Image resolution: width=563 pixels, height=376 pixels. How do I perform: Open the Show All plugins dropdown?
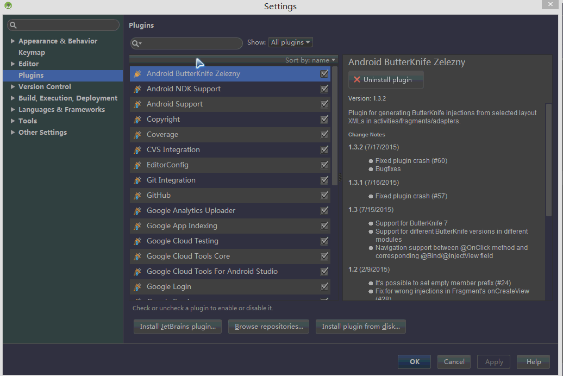point(291,42)
